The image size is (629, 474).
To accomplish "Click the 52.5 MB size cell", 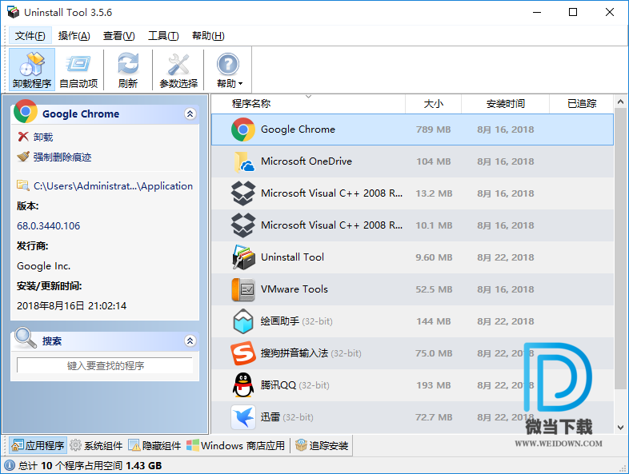I will tap(434, 289).
